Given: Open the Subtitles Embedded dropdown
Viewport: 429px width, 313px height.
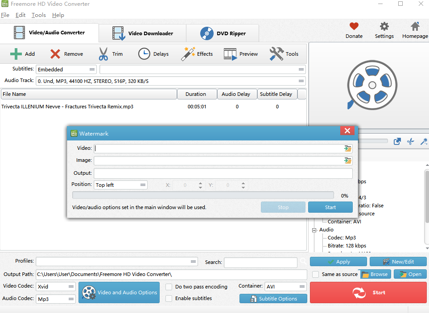Looking at the screenshot, I should [66, 70].
